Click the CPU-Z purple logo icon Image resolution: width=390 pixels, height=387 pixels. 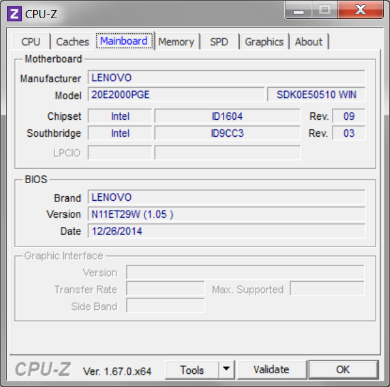coord(14,13)
